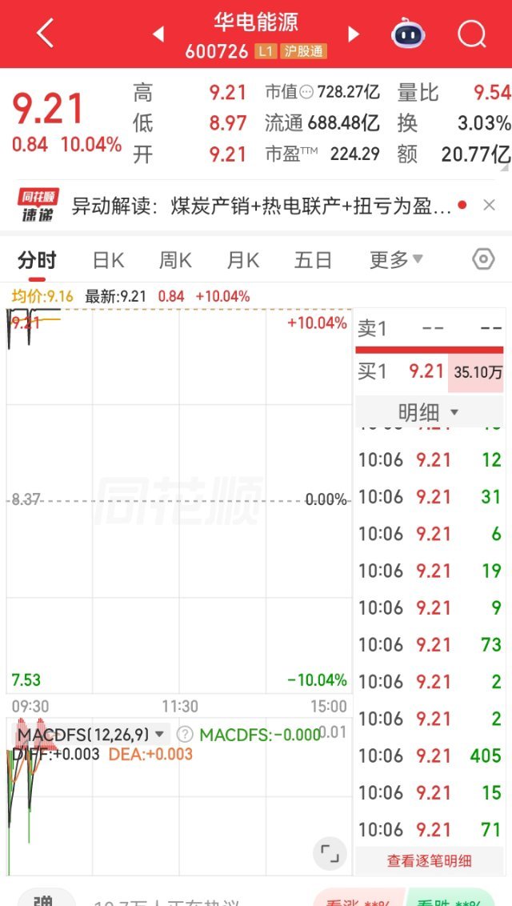Image resolution: width=512 pixels, height=906 pixels.
Task: Tap the 量比 9.54 value
Action: [x=492, y=93]
